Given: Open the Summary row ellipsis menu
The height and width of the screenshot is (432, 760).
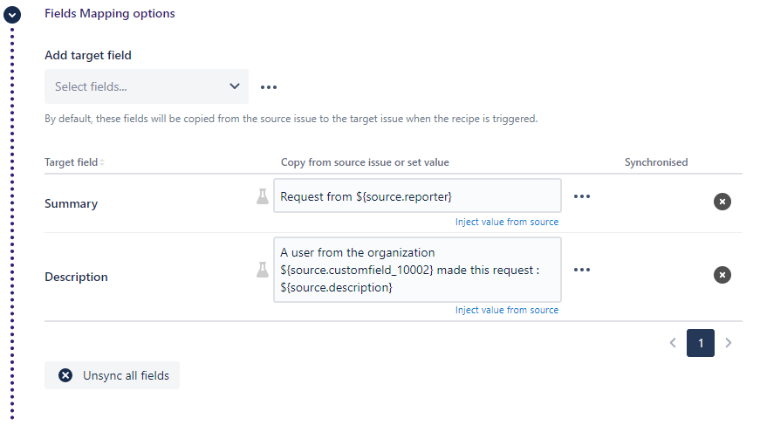Looking at the screenshot, I should [582, 196].
